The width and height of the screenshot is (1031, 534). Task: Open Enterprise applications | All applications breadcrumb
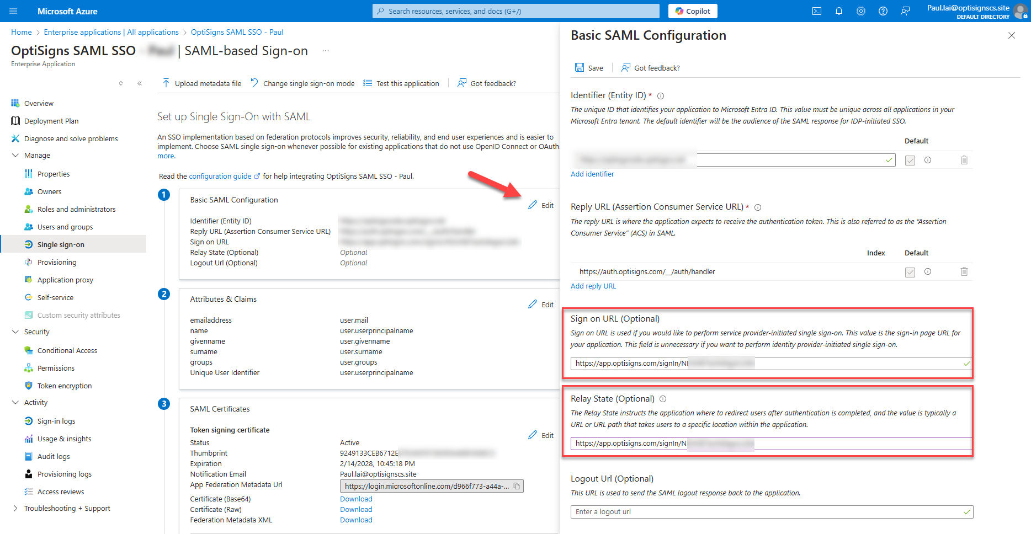pos(111,32)
